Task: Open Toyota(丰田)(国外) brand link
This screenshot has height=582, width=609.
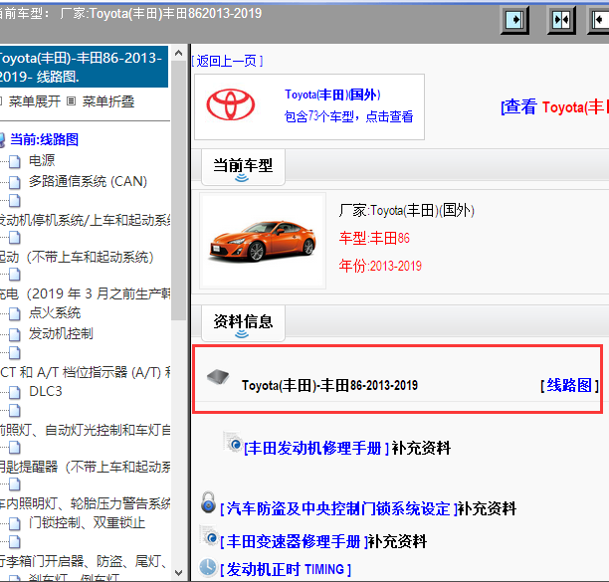Action: pos(332,95)
